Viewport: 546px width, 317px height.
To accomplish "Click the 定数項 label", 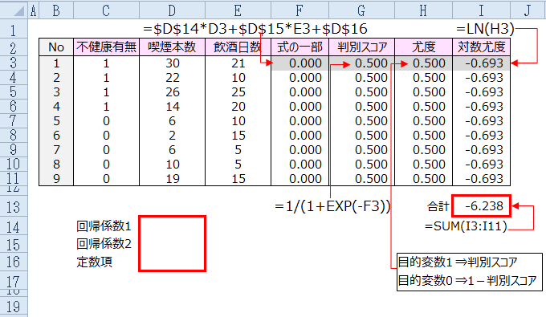I will point(95,262).
